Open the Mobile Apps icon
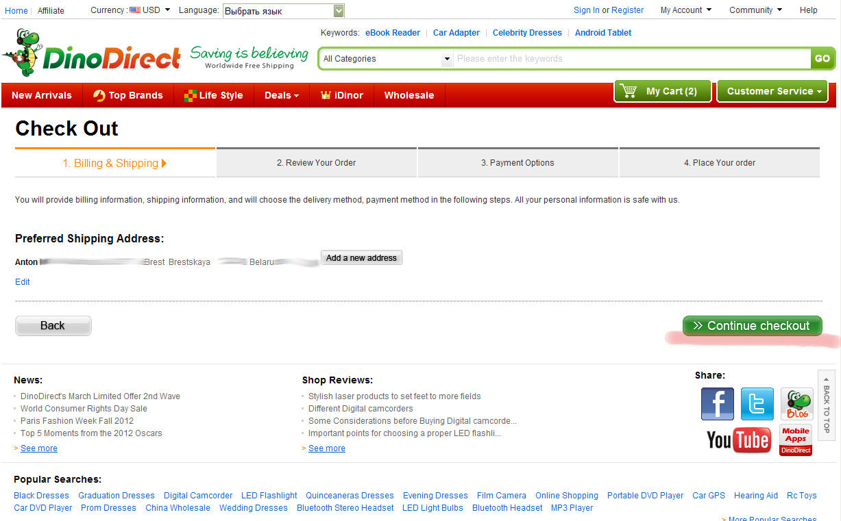The image size is (841, 521). [x=796, y=440]
